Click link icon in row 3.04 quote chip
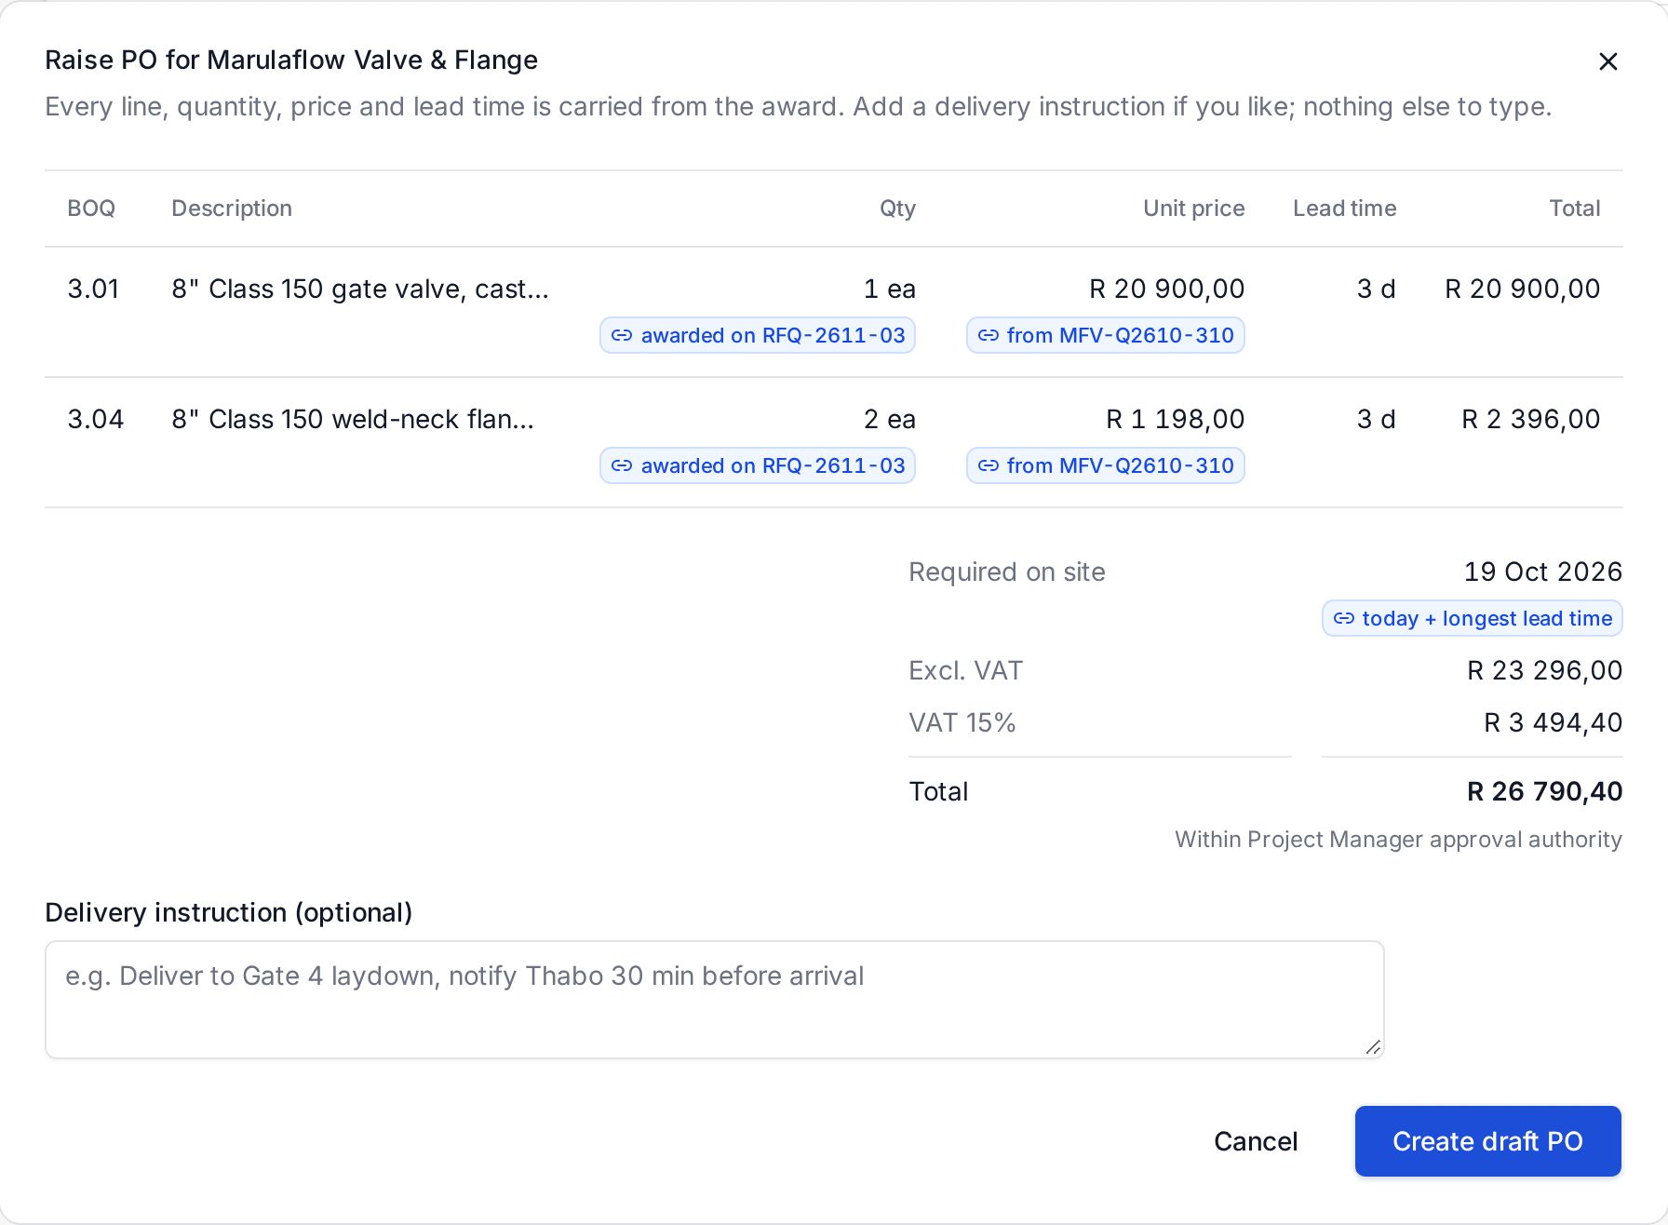Viewport: 1668px width, 1225px height. point(988,465)
